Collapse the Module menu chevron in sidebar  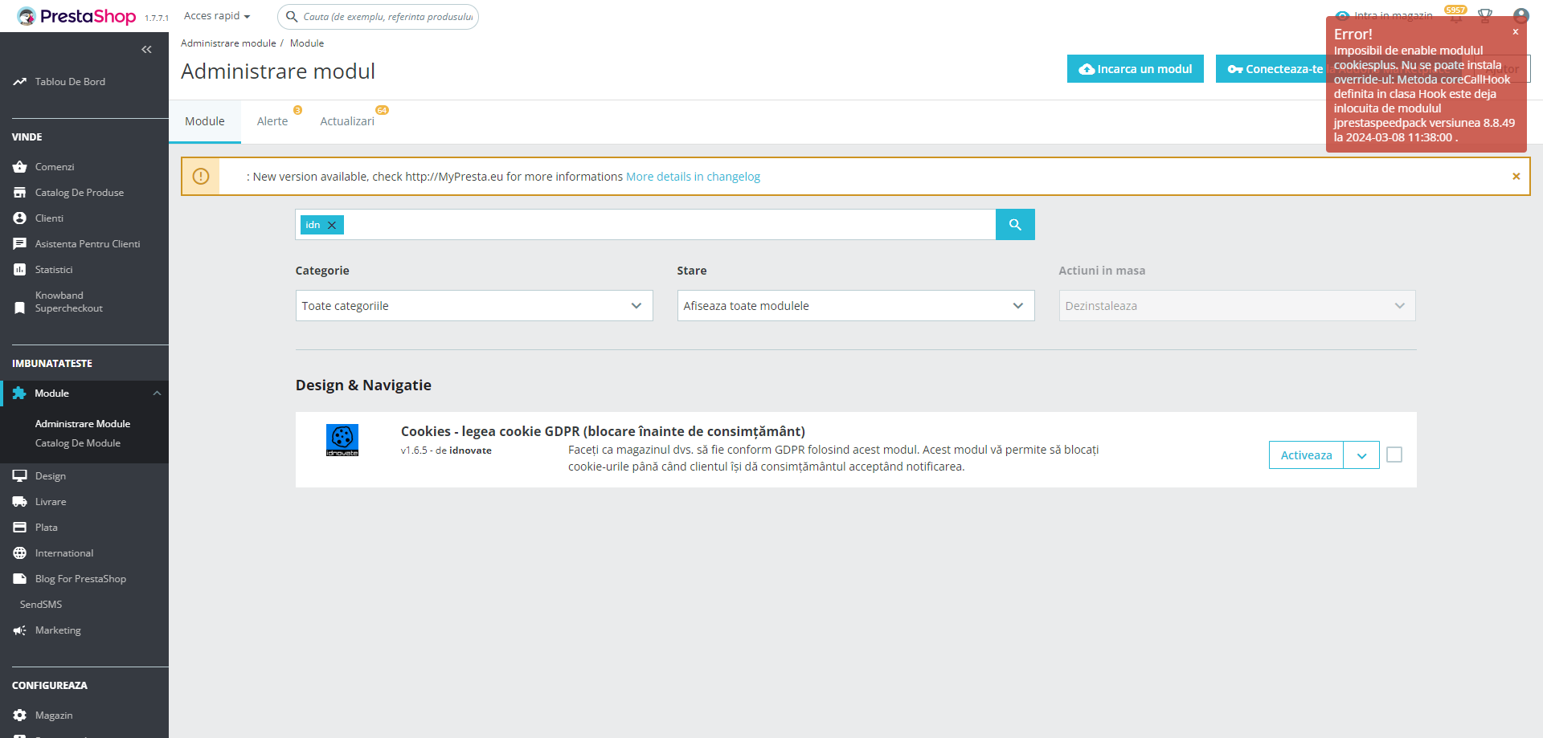pos(158,393)
